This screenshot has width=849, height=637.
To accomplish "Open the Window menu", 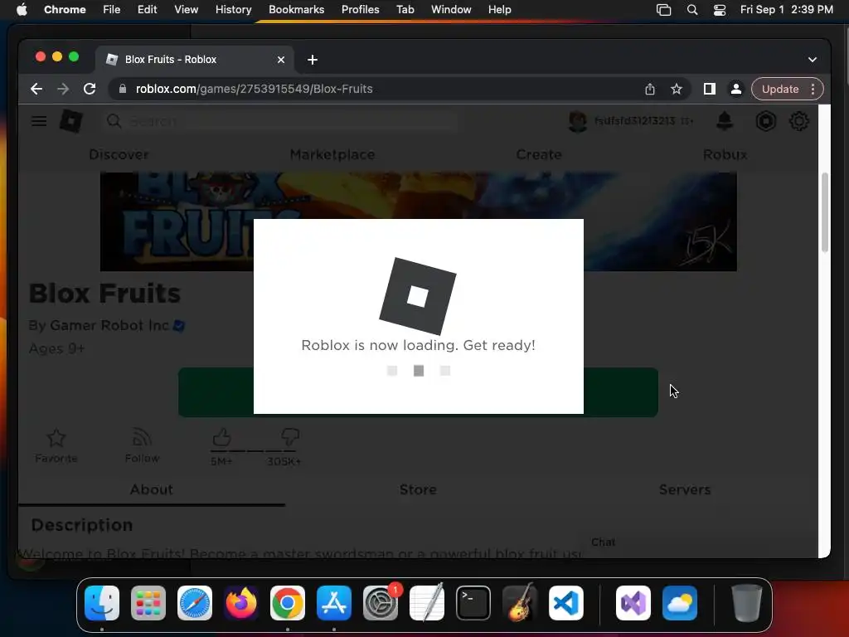I will click(x=451, y=10).
